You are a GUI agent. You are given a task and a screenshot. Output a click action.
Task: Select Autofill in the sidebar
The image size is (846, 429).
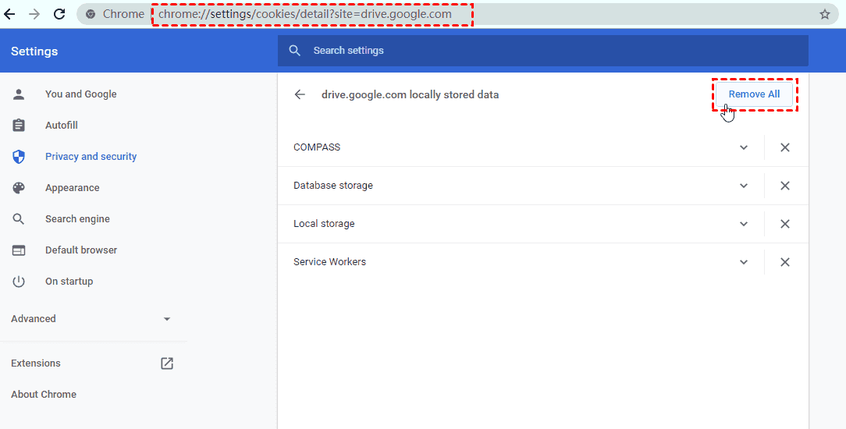62,126
